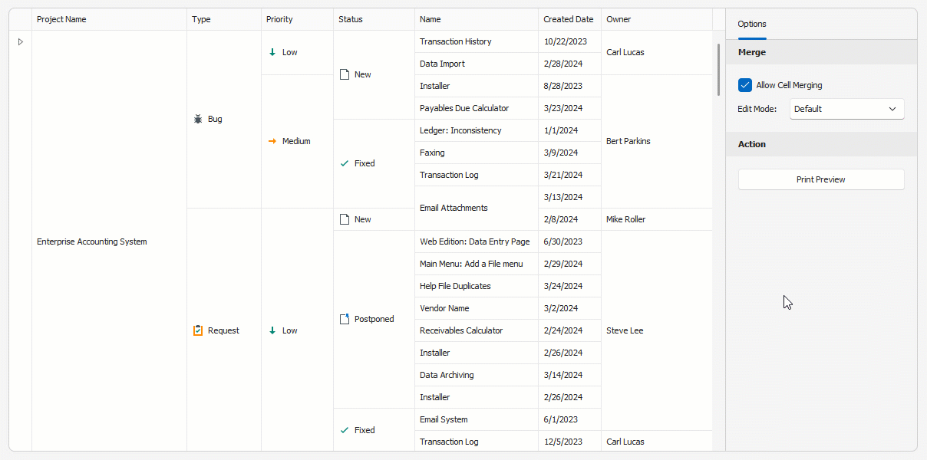927x460 pixels.
Task: Click the Status column header
Action: click(374, 19)
